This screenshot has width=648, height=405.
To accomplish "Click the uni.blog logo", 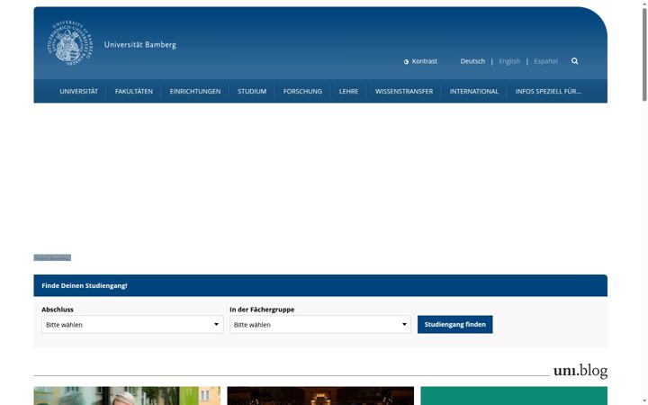I will click(x=580, y=371).
